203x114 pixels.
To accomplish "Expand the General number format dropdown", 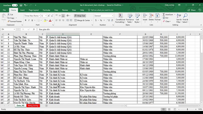I will 112,16.
